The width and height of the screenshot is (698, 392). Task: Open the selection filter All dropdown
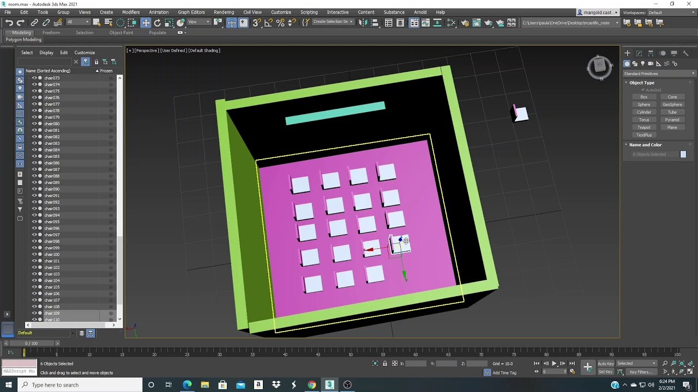79,22
